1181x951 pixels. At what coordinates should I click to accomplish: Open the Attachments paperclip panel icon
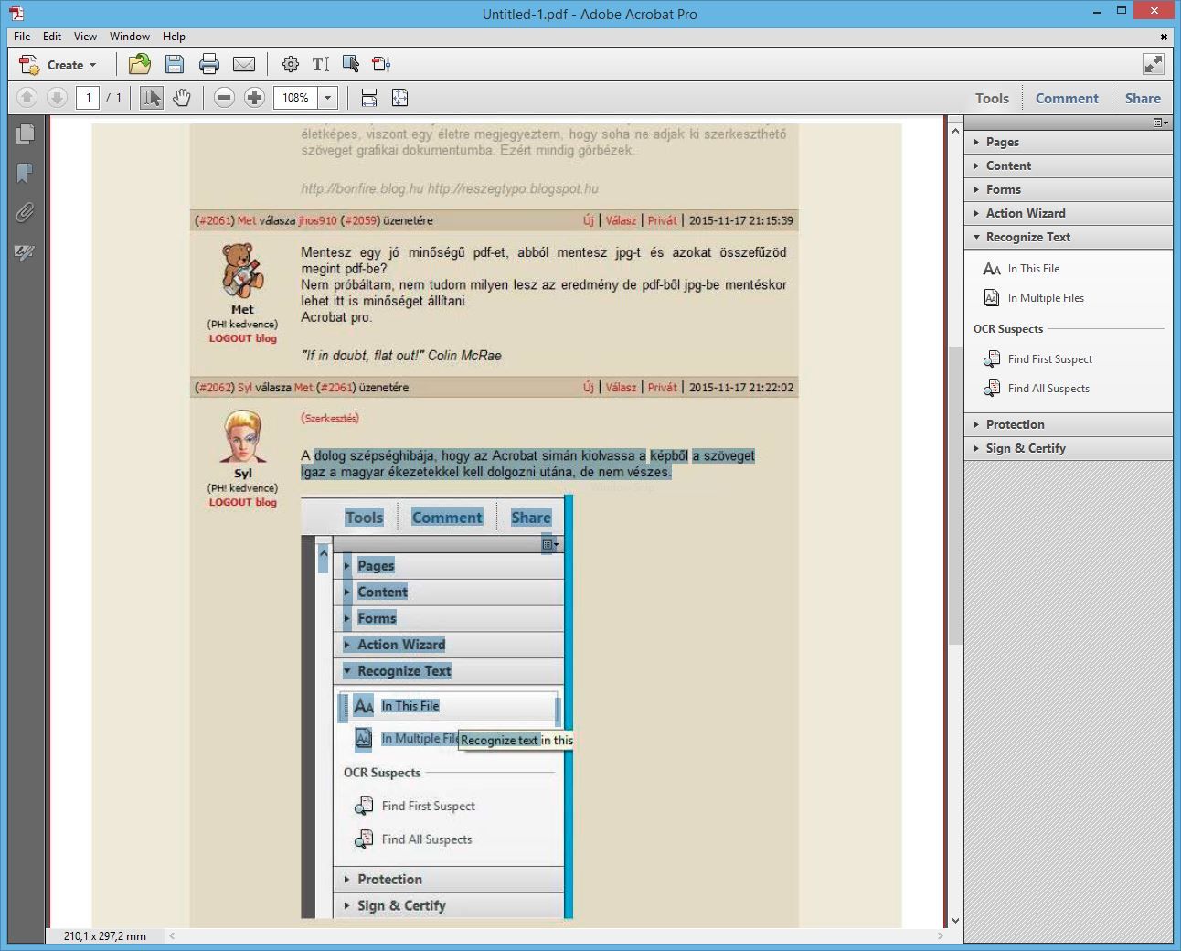[26, 212]
